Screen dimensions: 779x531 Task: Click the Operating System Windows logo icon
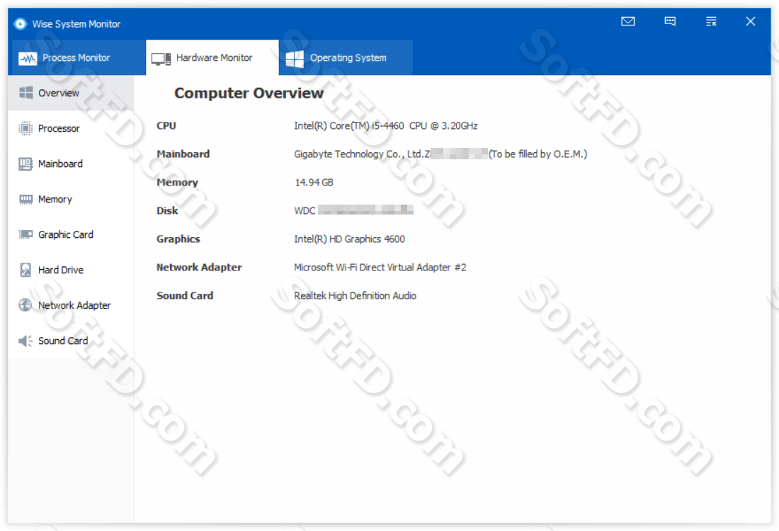click(295, 59)
